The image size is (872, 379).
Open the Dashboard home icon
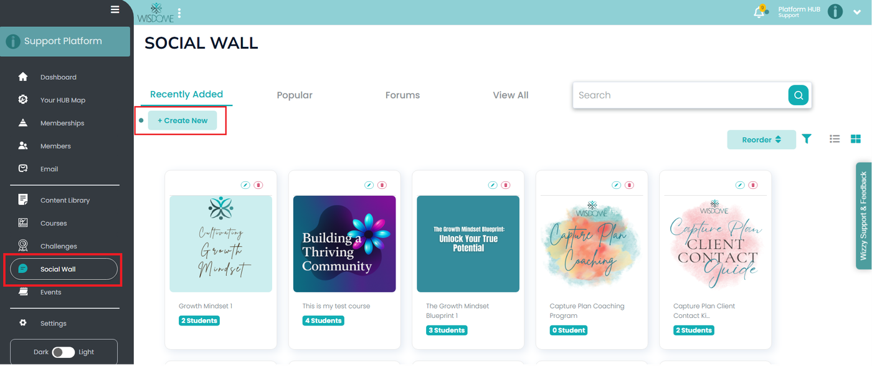coord(23,77)
